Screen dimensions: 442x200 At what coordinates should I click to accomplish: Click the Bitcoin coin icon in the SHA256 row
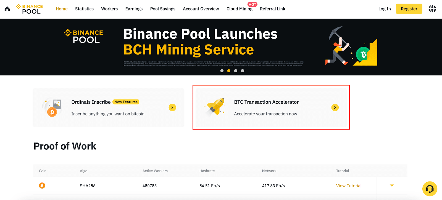point(42,186)
